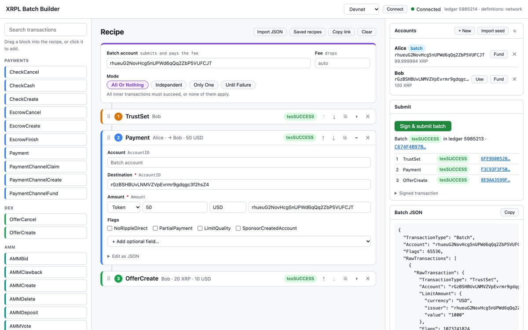Expand the TrustSet step details
Screen dimensions: 528x330
pyautogui.click(x=356, y=117)
